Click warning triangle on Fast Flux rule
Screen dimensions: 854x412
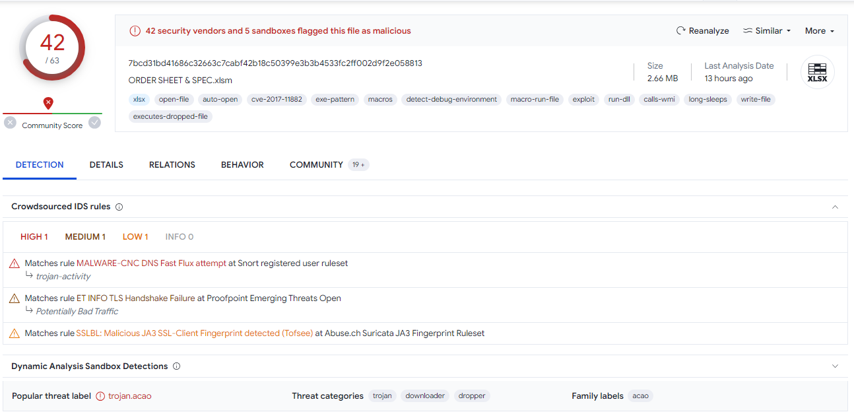pyautogui.click(x=14, y=263)
